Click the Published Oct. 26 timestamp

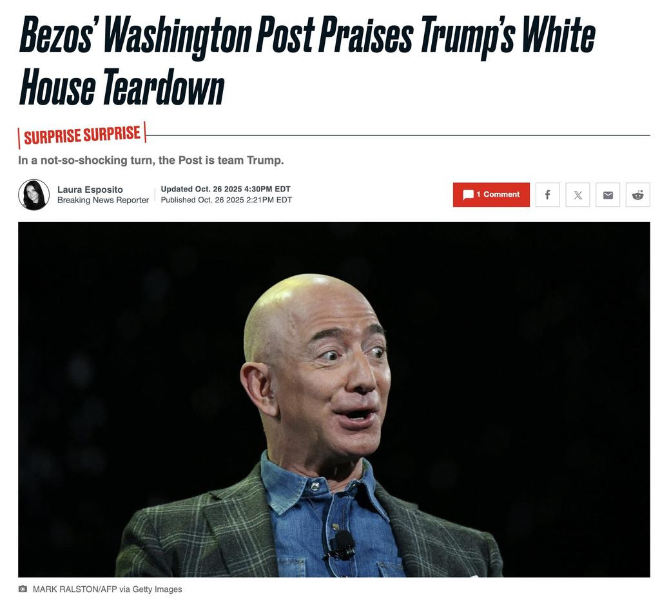pyautogui.click(x=226, y=200)
